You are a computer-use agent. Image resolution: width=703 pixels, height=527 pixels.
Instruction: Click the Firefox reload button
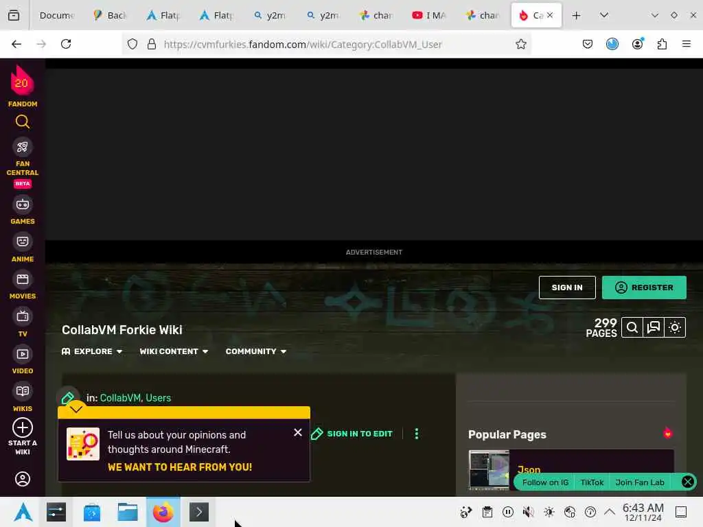[x=66, y=44]
